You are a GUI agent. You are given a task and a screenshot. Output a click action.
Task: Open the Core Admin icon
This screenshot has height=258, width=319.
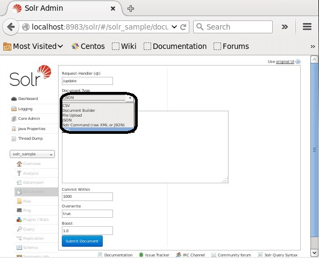pyautogui.click(x=14, y=119)
